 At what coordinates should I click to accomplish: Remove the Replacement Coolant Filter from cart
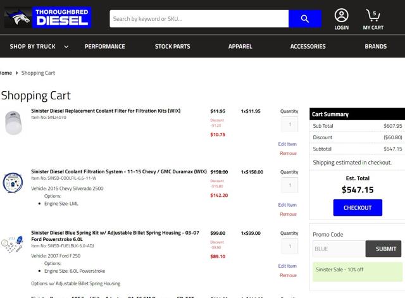(x=289, y=153)
